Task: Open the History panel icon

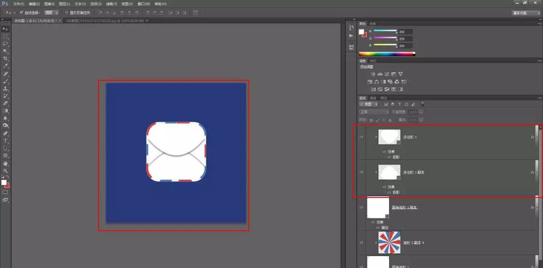Action: pos(351,28)
